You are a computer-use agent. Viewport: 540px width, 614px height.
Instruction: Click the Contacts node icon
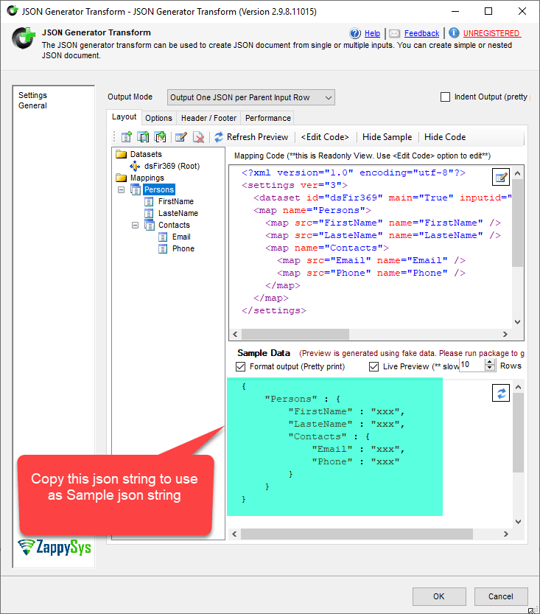point(150,225)
